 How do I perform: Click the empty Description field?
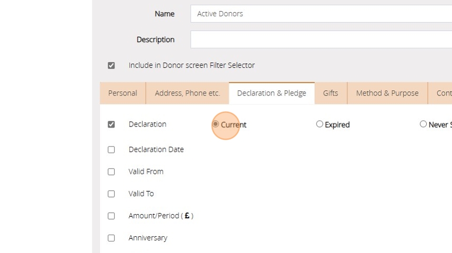321,39
